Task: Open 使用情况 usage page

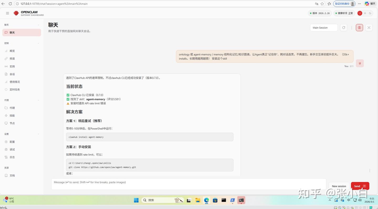Action: [x=22, y=82]
